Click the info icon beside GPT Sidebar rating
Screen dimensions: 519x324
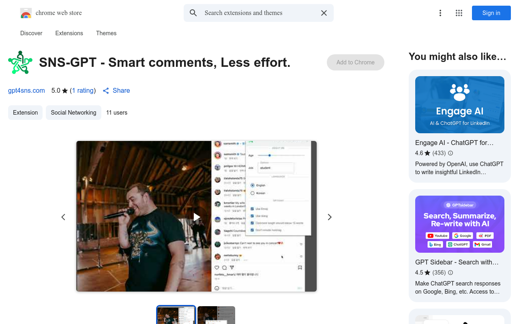click(x=450, y=273)
